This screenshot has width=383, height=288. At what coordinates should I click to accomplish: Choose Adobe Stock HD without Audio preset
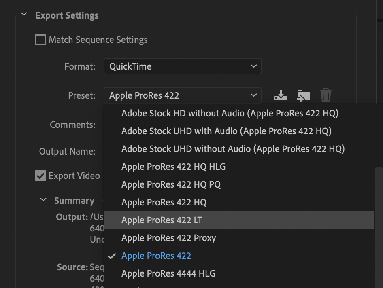coord(230,113)
